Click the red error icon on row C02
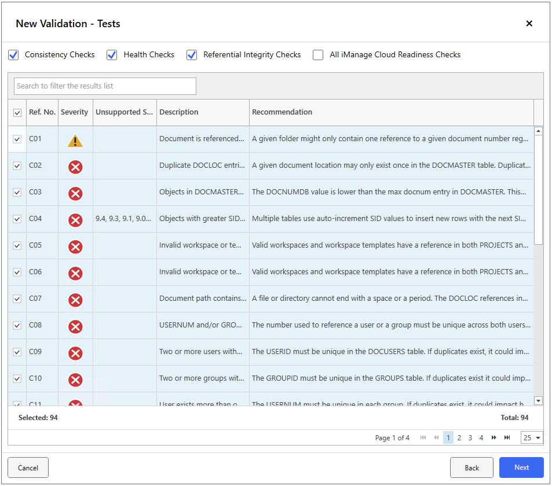552x486 pixels. [75, 166]
